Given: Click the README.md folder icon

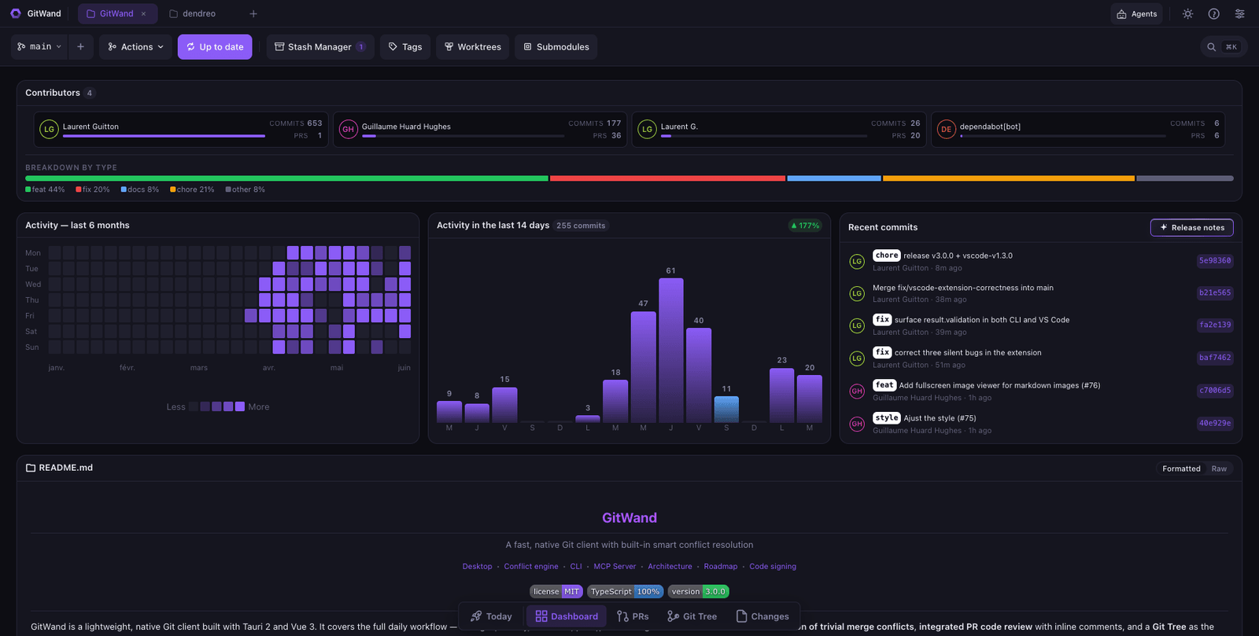Looking at the screenshot, I should (31, 468).
